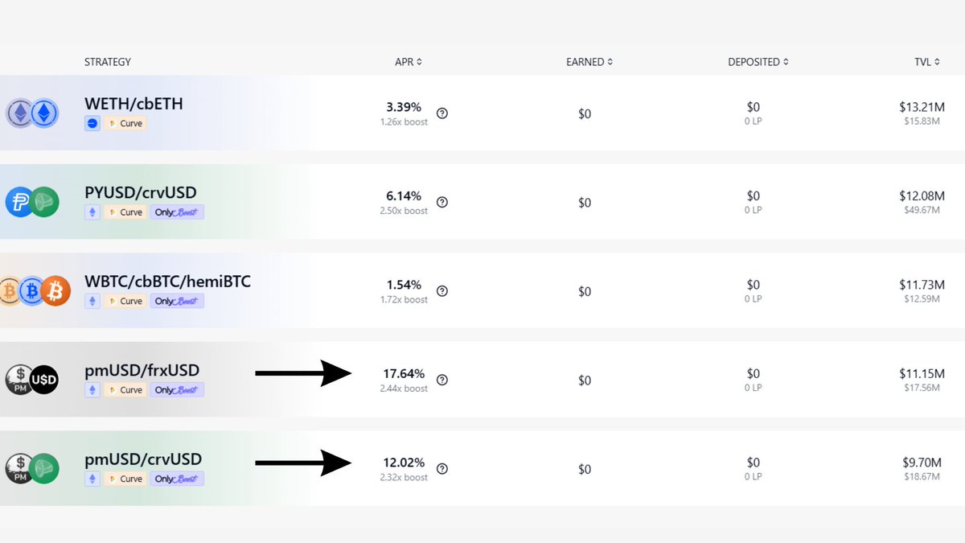Viewport: 965px width, 543px height.
Task: Click the pmUSD/crvUSD token pair icon
Action: tap(33, 469)
